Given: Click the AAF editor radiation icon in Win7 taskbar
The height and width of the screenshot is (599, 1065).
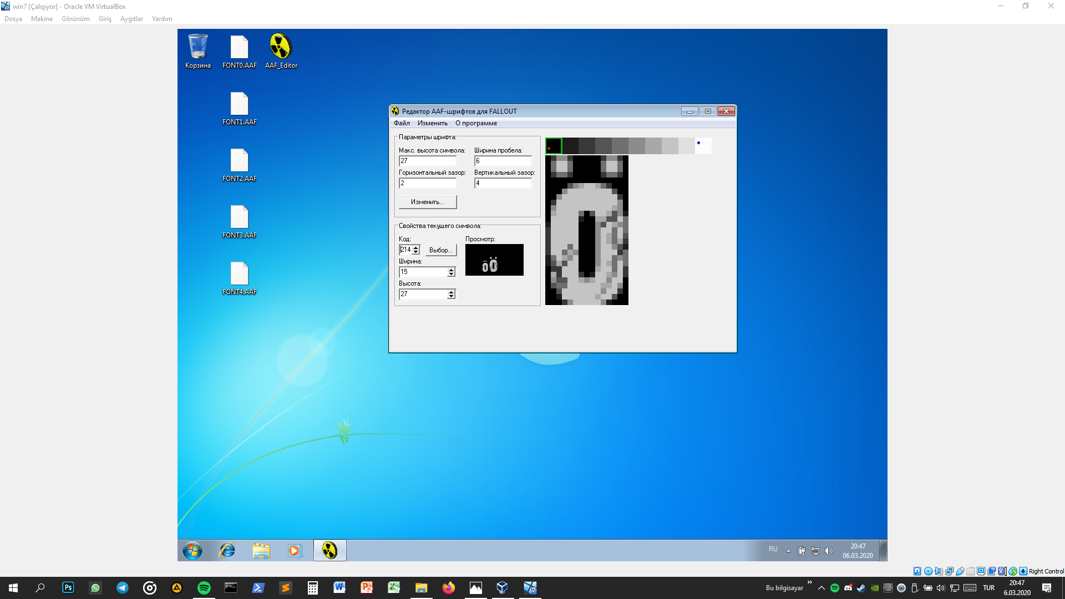Looking at the screenshot, I should pos(329,550).
